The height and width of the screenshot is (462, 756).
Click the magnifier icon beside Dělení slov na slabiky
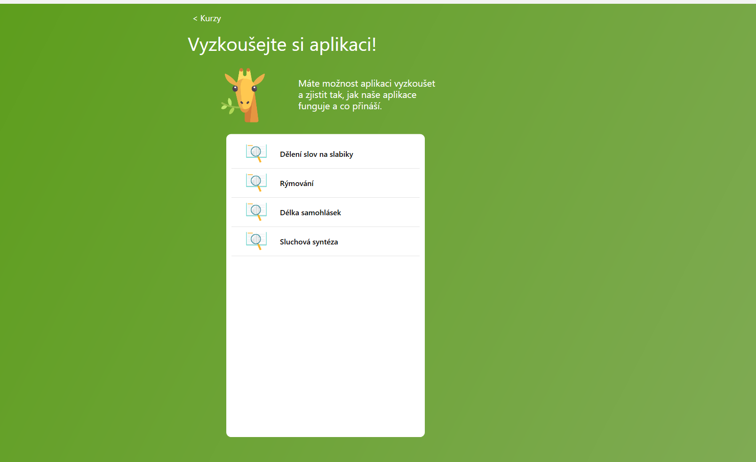point(256,154)
